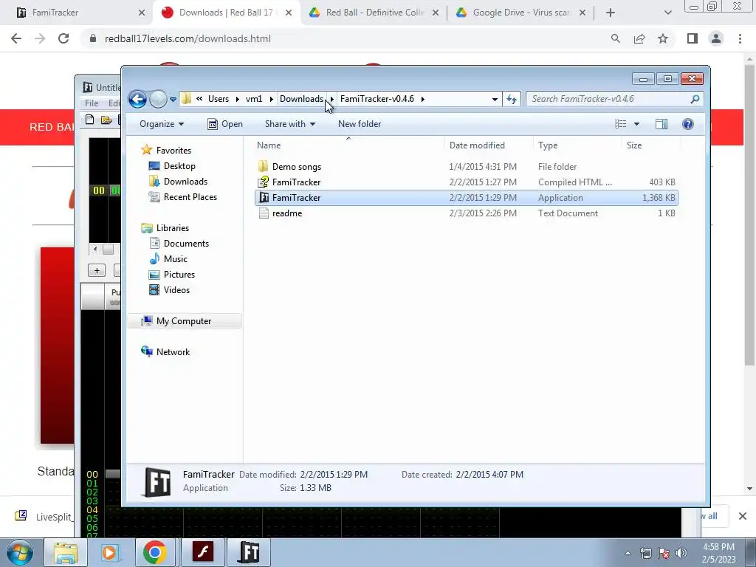Open Chrome side panel icon
The width and height of the screenshot is (756, 567).
pos(693,38)
